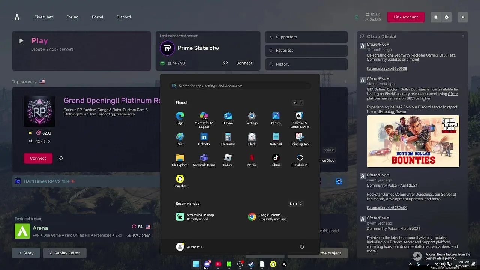The width and height of the screenshot is (480, 270).
Task: Open Arena featured server
Action: [82, 231]
